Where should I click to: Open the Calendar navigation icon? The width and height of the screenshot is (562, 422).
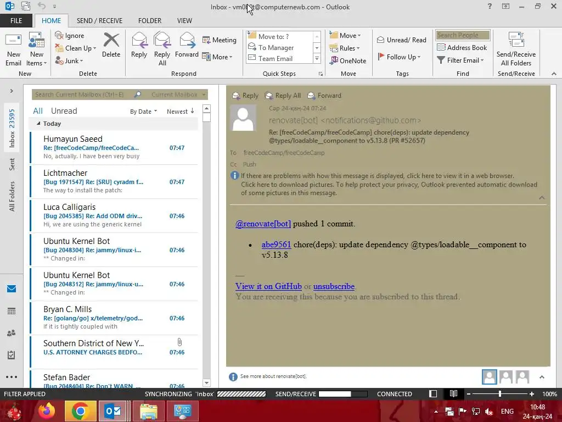pos(12,311)
